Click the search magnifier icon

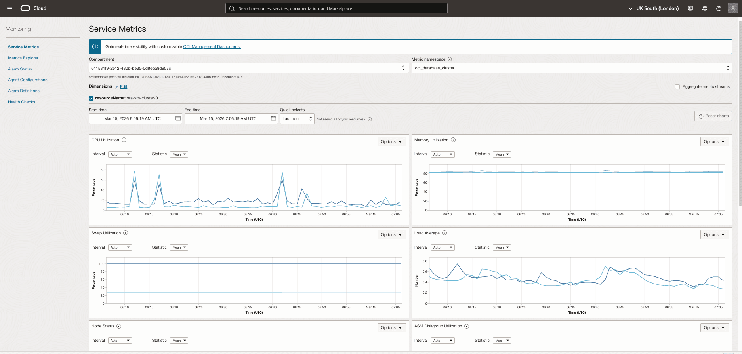point(232,8)
